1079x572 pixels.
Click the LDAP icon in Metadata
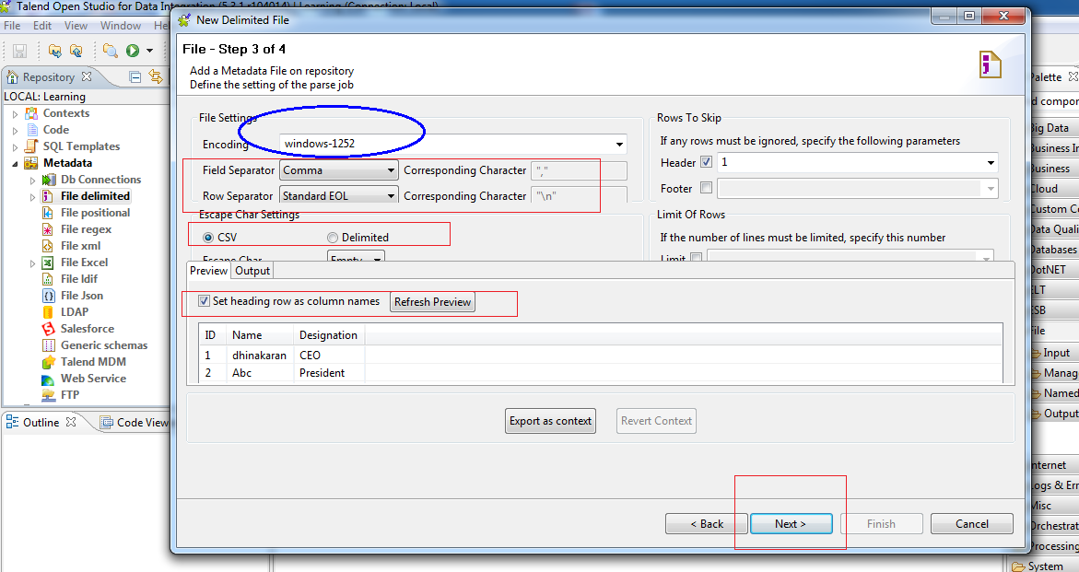pyautogui.click(x=48, y=312)
